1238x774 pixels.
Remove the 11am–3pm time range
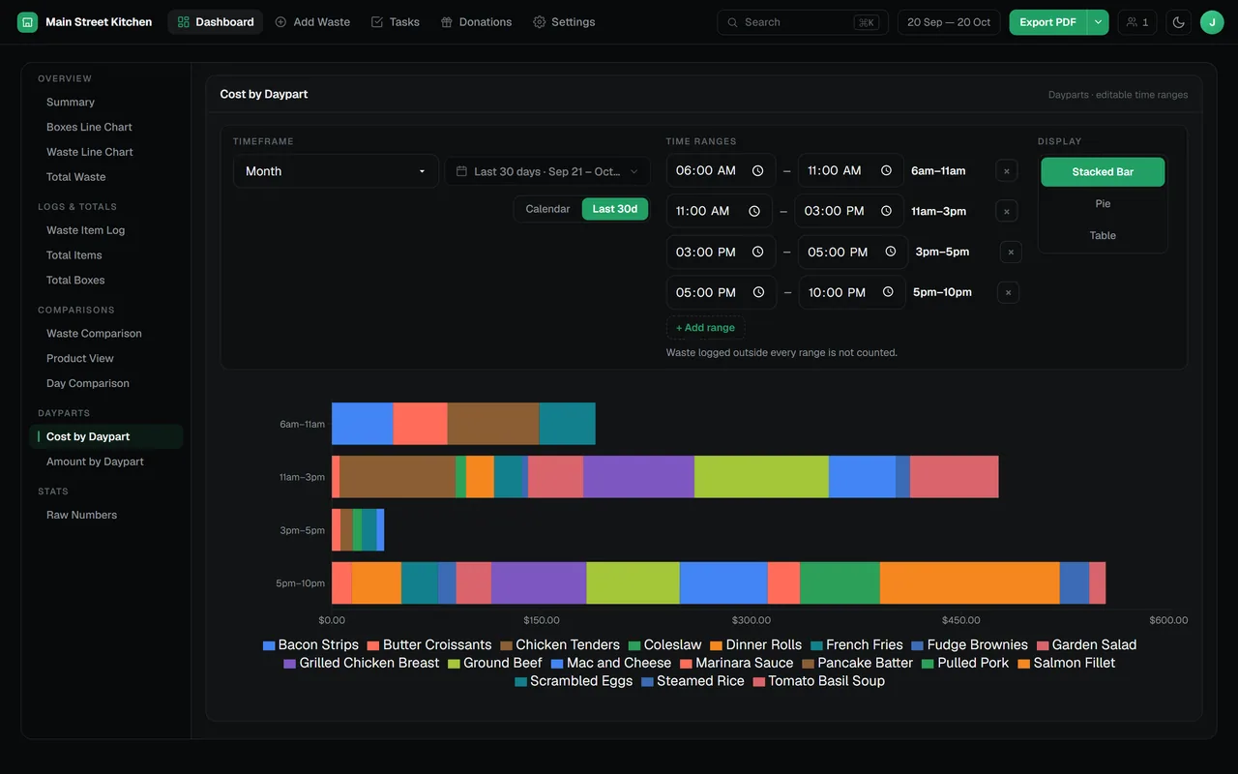click(x=1007, y=211)
